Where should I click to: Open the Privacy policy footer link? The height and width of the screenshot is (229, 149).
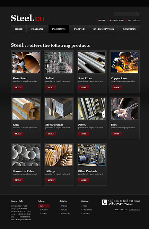[134, 210]
